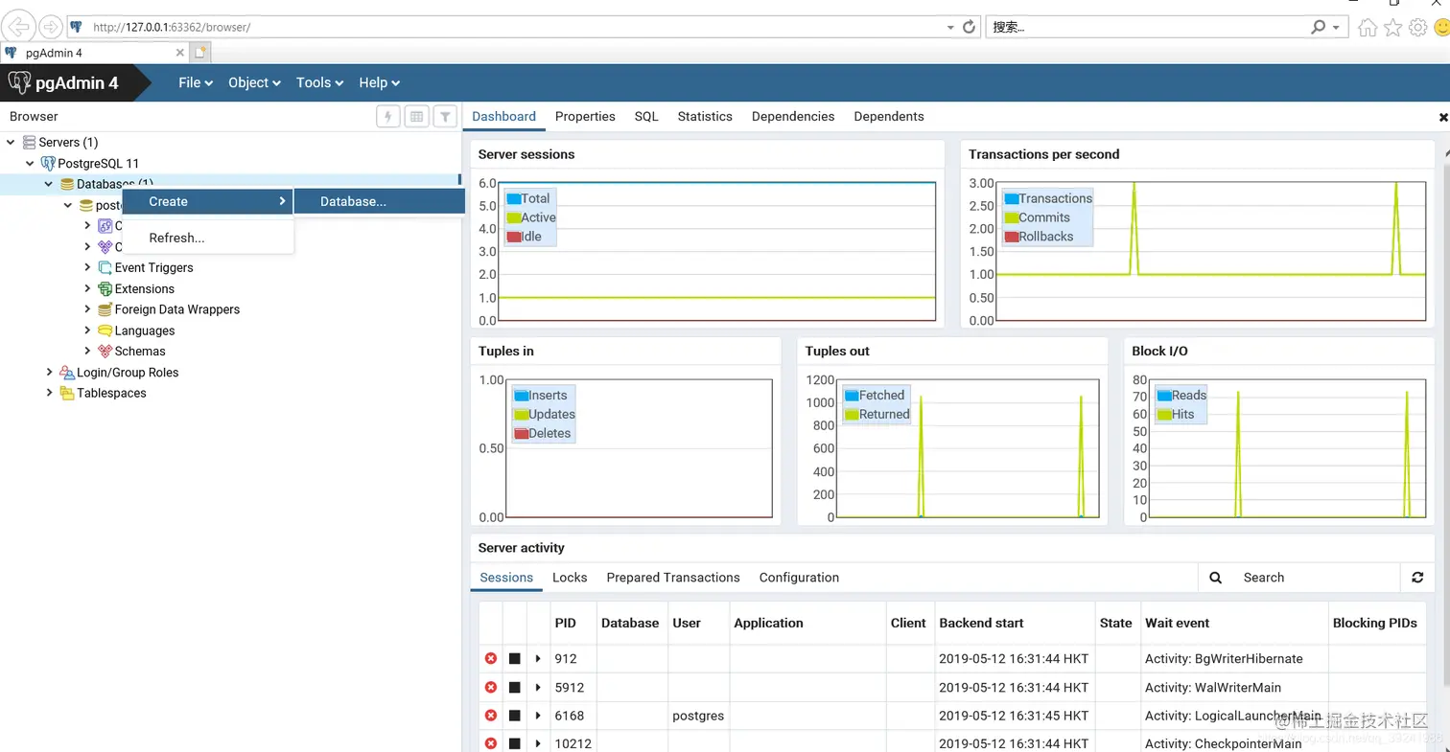Open the Locks tab in Server activity

570,578
